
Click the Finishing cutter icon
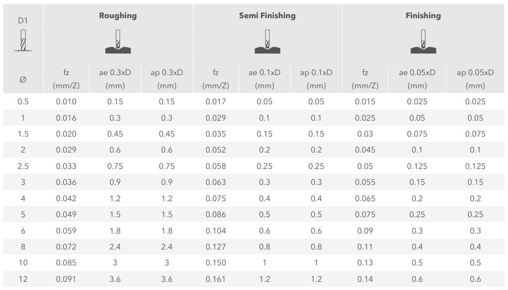pyautogui.click(x=423, y=42)
